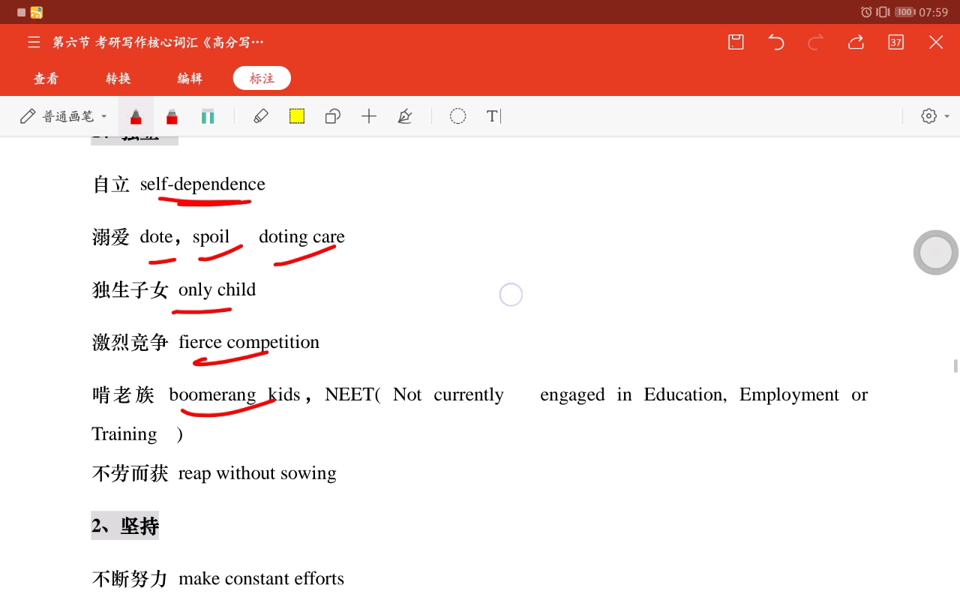
Task: Grab the vertical scrollbar handle
Action: [955, 366]
